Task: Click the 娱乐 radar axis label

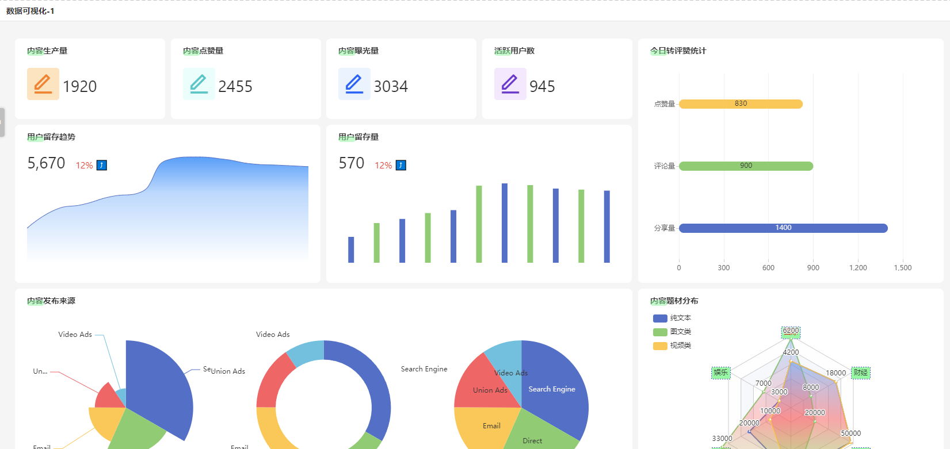Action: [721, 373]
